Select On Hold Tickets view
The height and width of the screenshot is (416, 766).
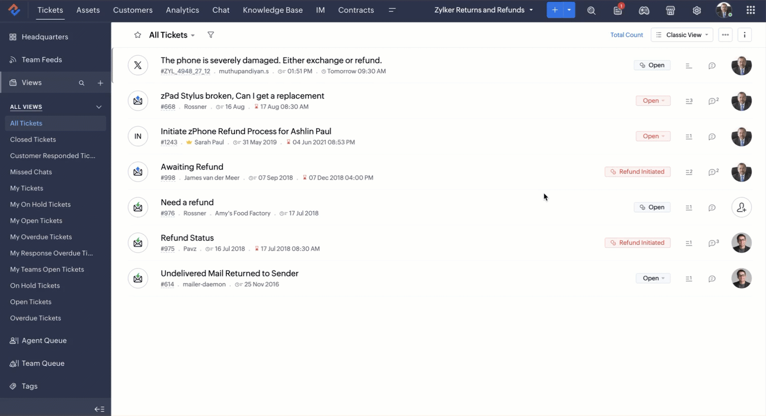35,286
